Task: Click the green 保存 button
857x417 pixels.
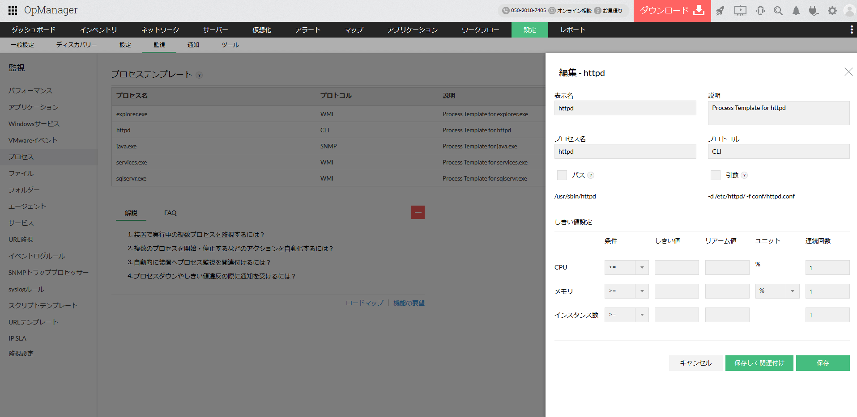Action: click(823, 363)
